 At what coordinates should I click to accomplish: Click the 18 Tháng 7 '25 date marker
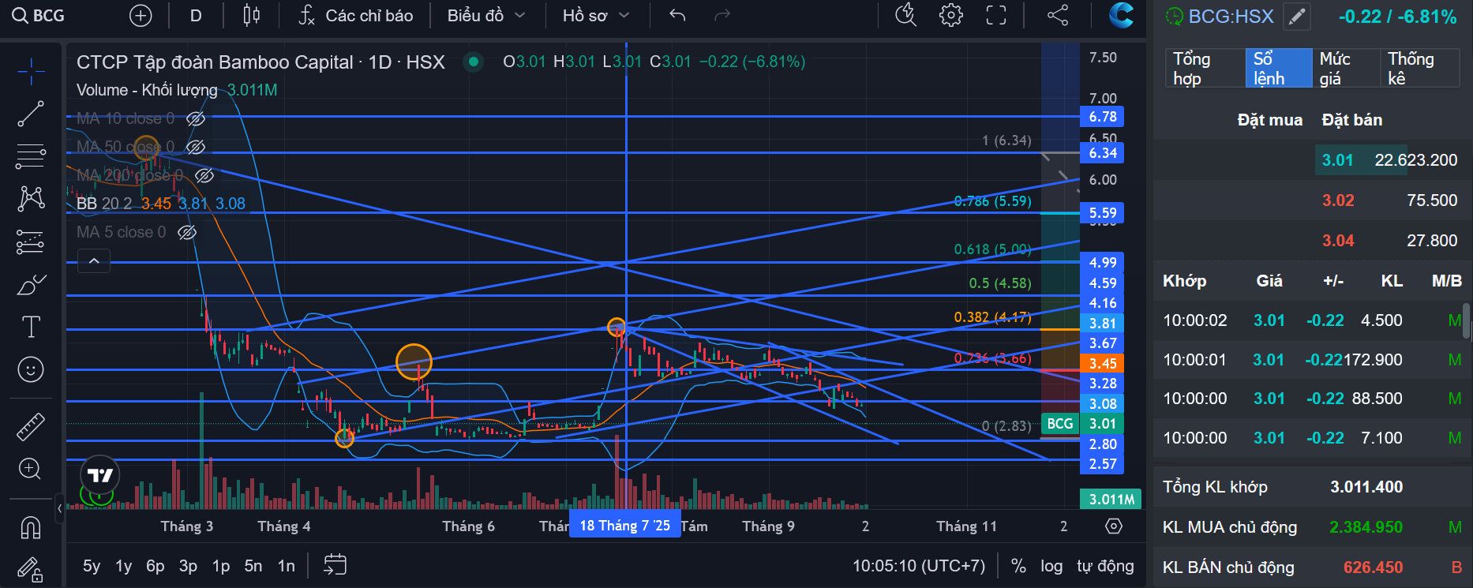click(624, 526)
